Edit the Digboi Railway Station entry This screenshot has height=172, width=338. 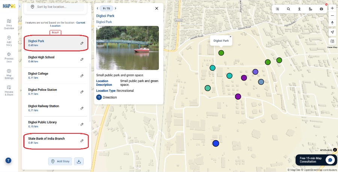click(x=82, y=108)
